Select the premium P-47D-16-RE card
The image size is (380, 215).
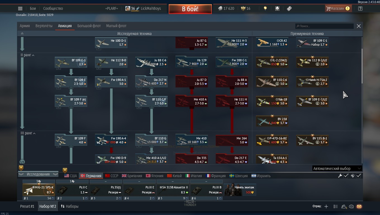click(272, 140)
